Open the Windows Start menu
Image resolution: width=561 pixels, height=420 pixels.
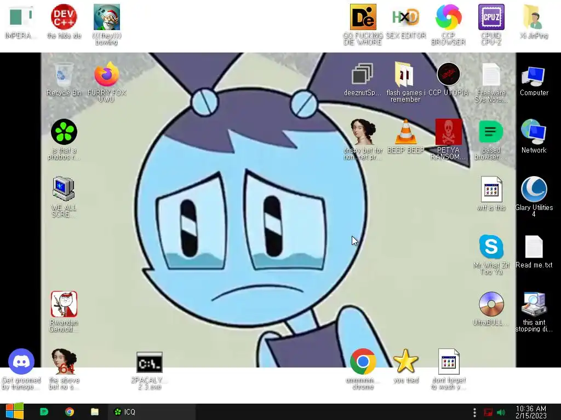[14, 411]
